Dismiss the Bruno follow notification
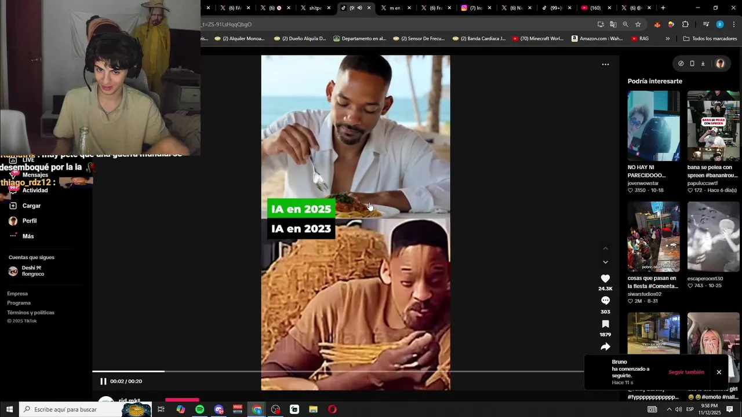The width and height of the screenshot is (742, 417). pyautogui.click(x=719, y=372)
